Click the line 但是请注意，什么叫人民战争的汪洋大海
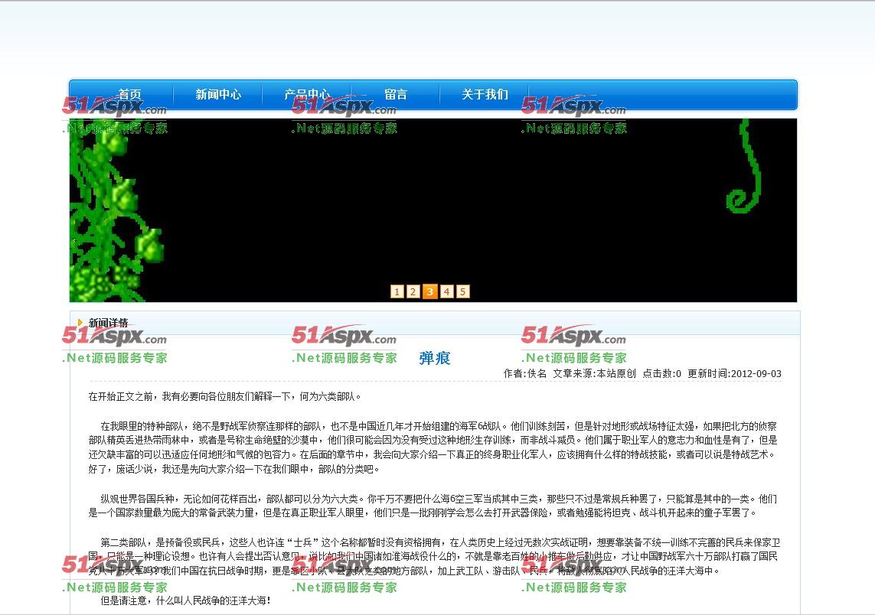 tap(185, 600)
